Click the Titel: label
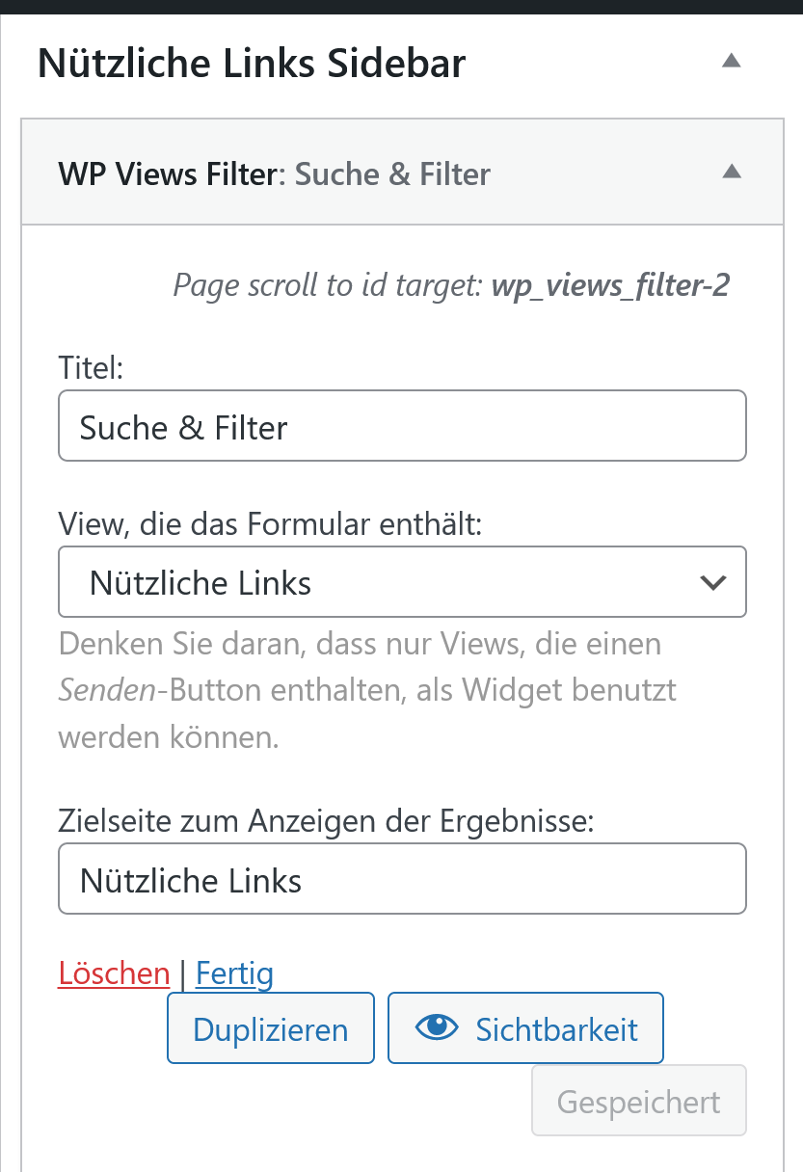 coord(92,367)
